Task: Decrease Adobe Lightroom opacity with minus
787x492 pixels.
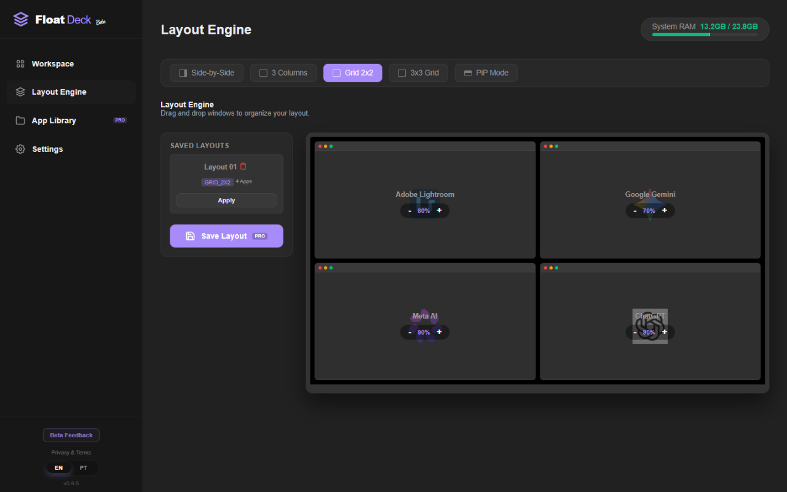Action: tap(410, 211)
